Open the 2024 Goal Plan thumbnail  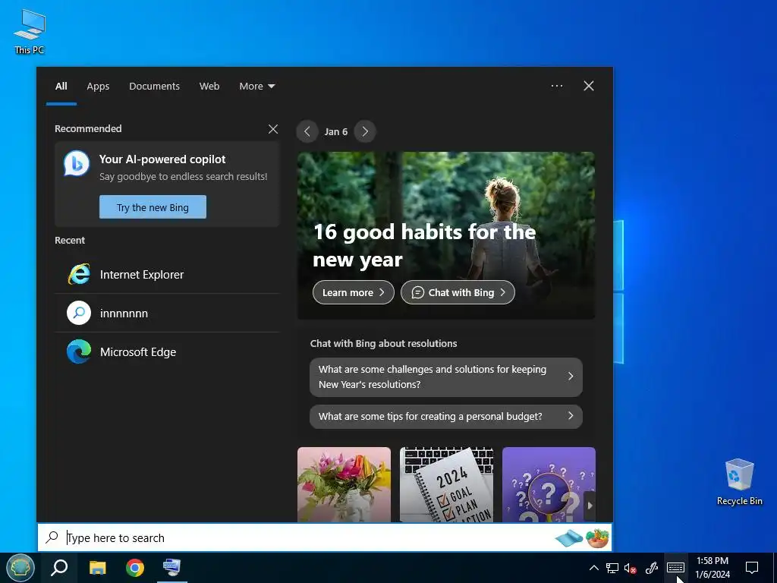[x=446, y=485]
